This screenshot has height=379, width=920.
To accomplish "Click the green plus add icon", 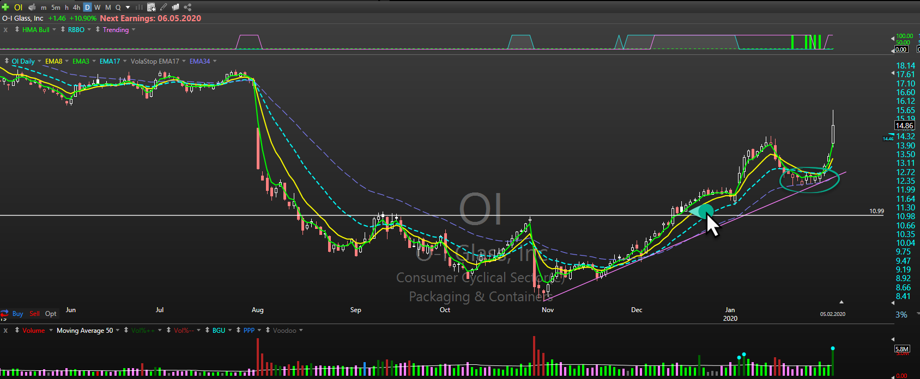I will point(5,7).
